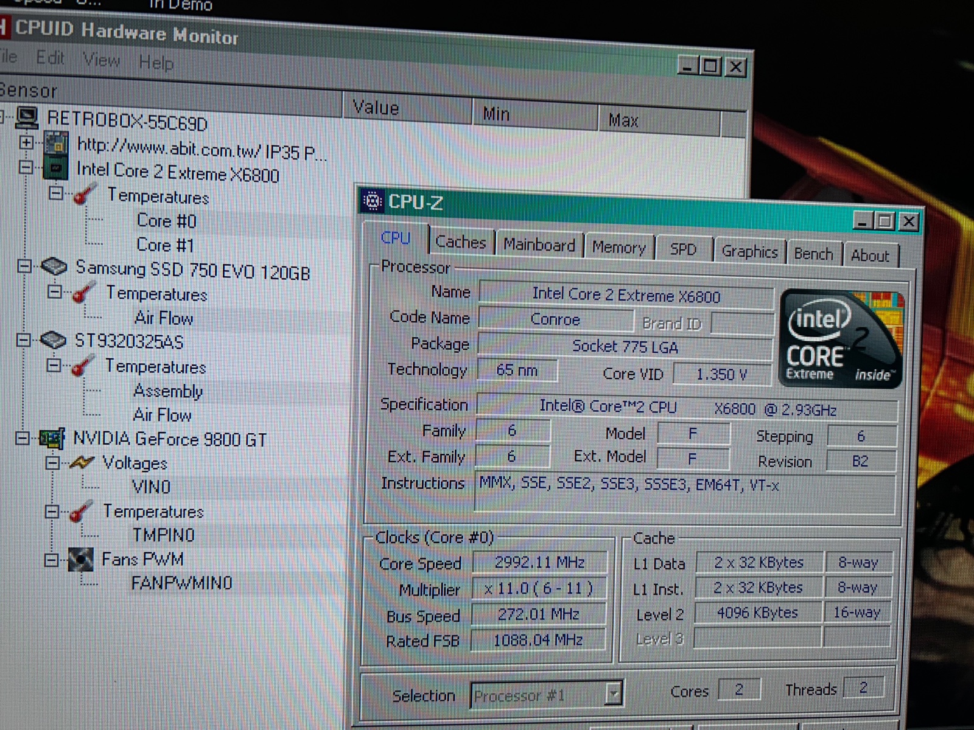Click the Max column header
Screen dimensions: 974x730
click(660, 120)
